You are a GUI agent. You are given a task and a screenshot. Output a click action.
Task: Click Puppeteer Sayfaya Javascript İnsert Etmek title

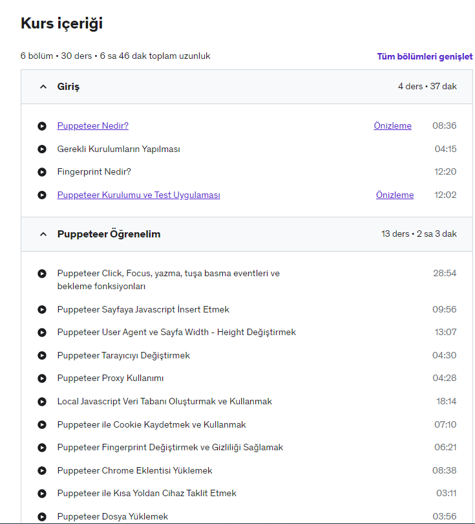(143, 309)
